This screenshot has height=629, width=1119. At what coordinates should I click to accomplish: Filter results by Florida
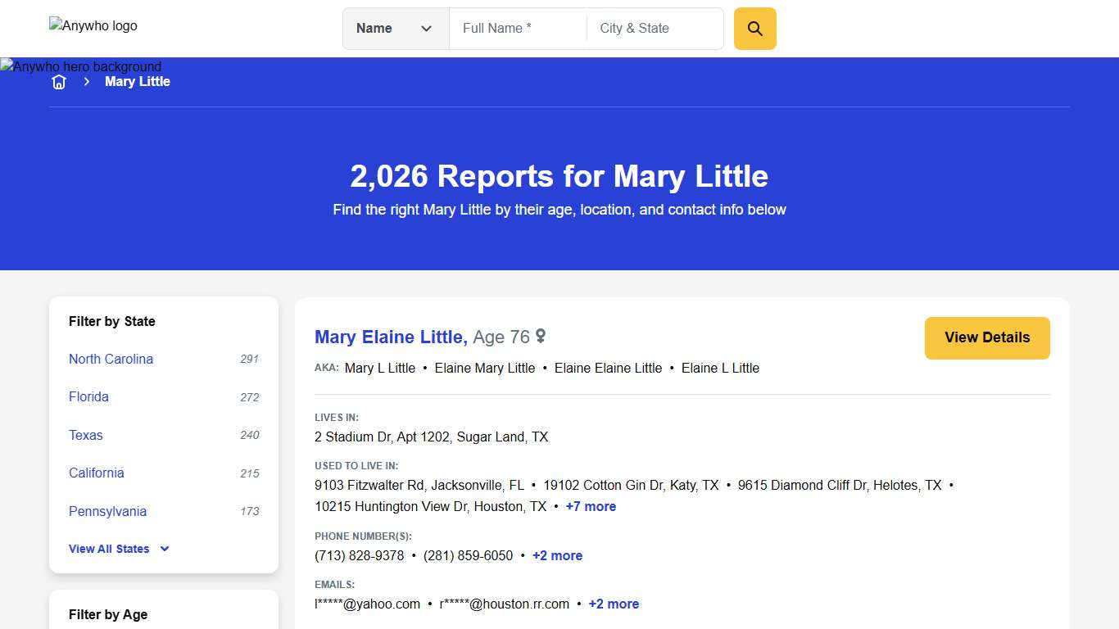coord(88,396)
